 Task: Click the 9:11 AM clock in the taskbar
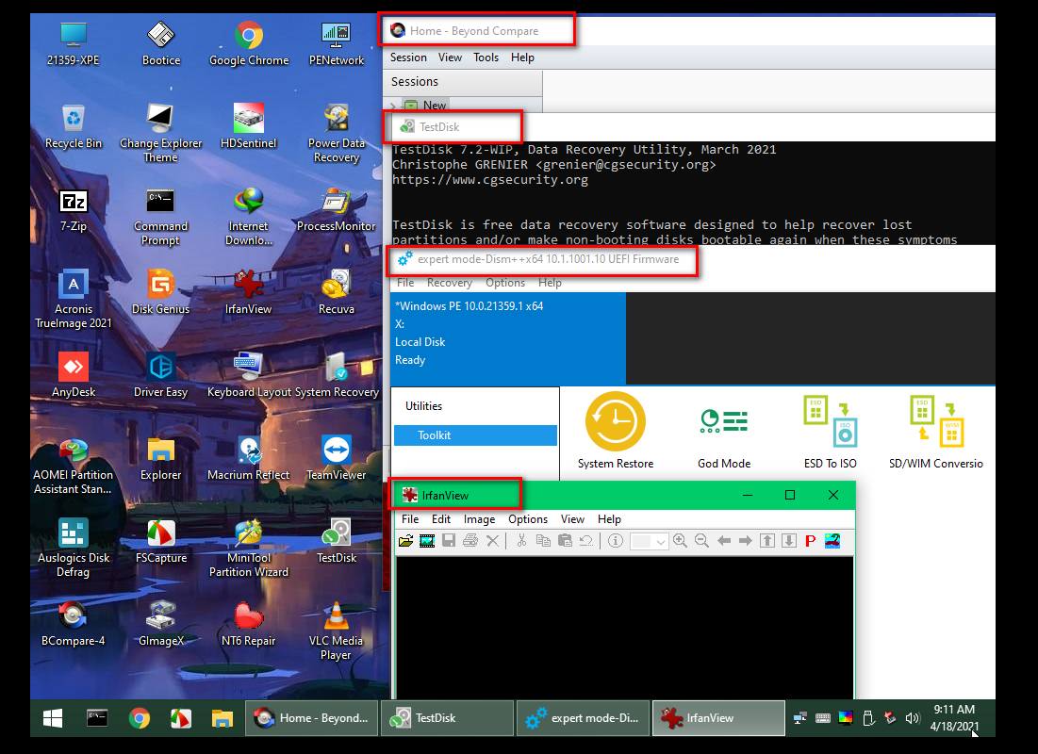click(x=954, y=710)
